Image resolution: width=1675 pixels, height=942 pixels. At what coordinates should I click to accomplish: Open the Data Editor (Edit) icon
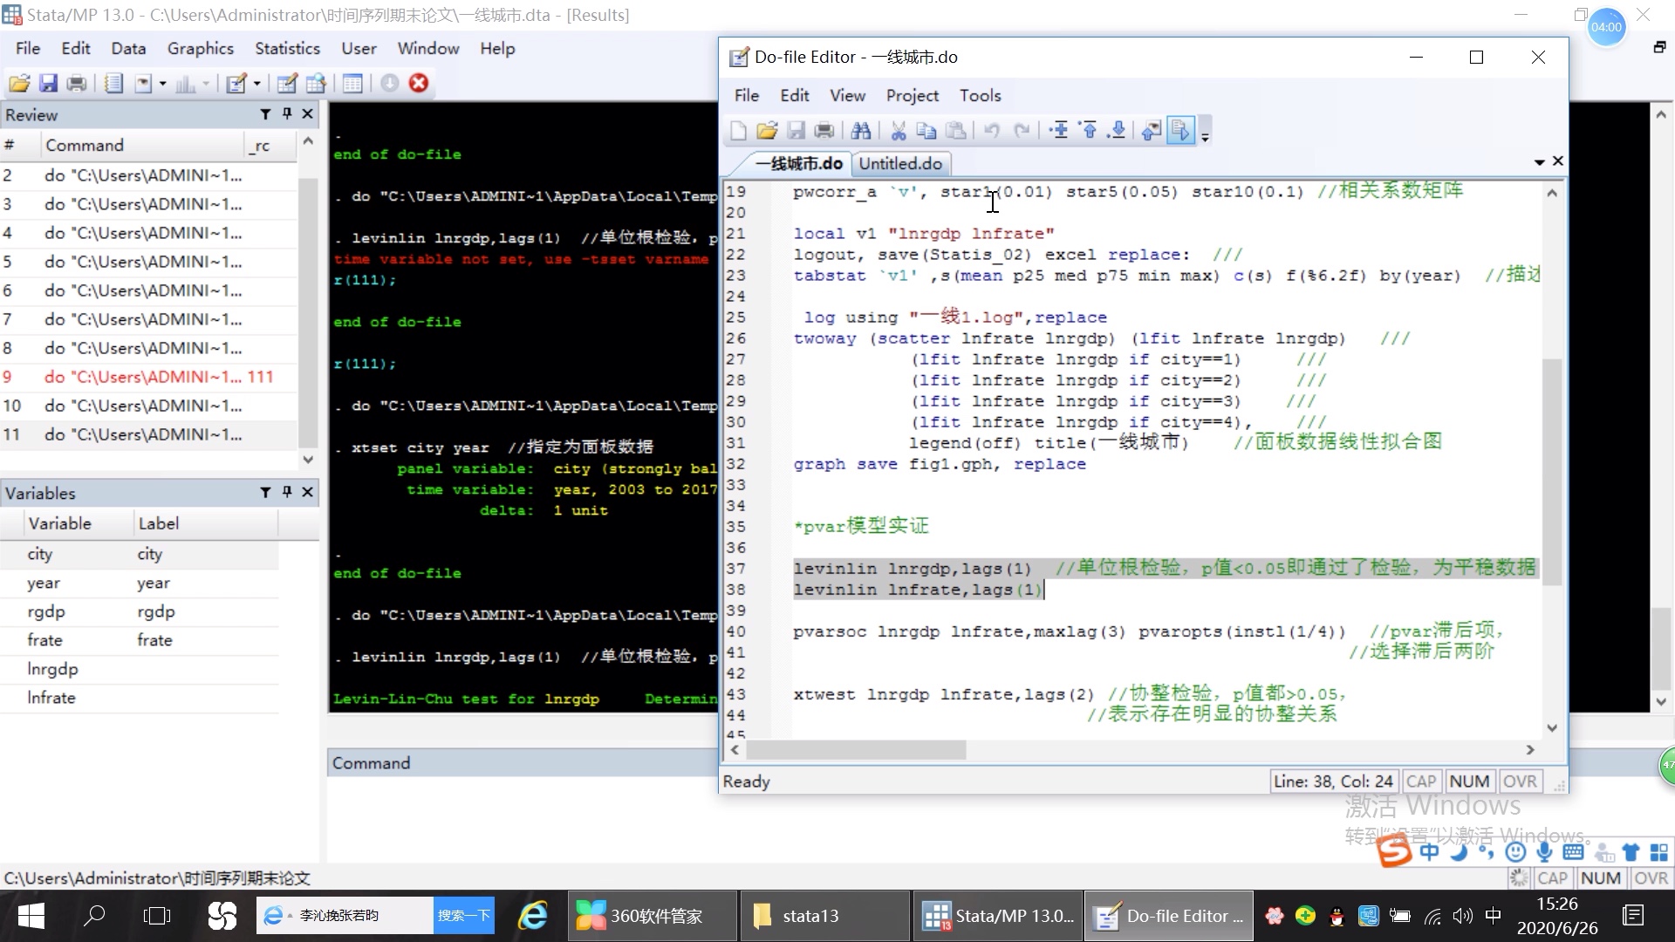[x=286, y=84]
